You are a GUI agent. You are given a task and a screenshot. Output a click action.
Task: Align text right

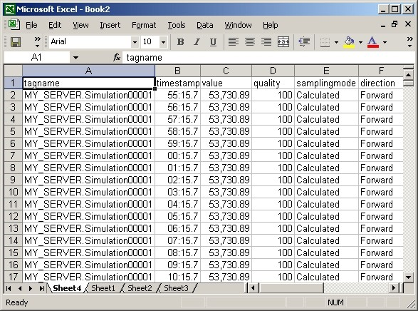click(x=266, y=42)
